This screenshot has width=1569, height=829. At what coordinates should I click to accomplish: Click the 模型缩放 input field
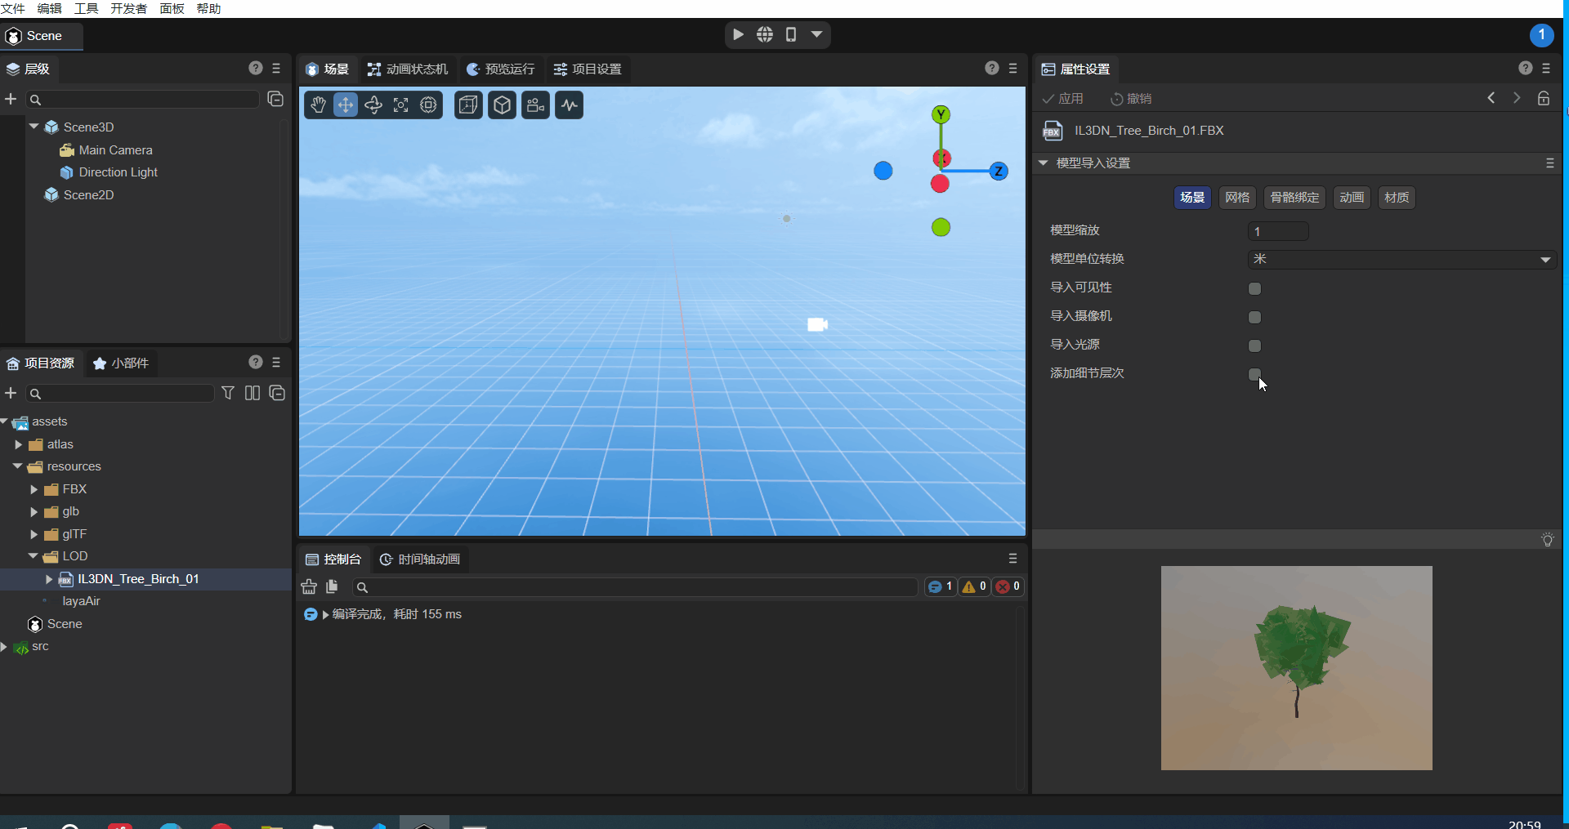point(1278,231)
